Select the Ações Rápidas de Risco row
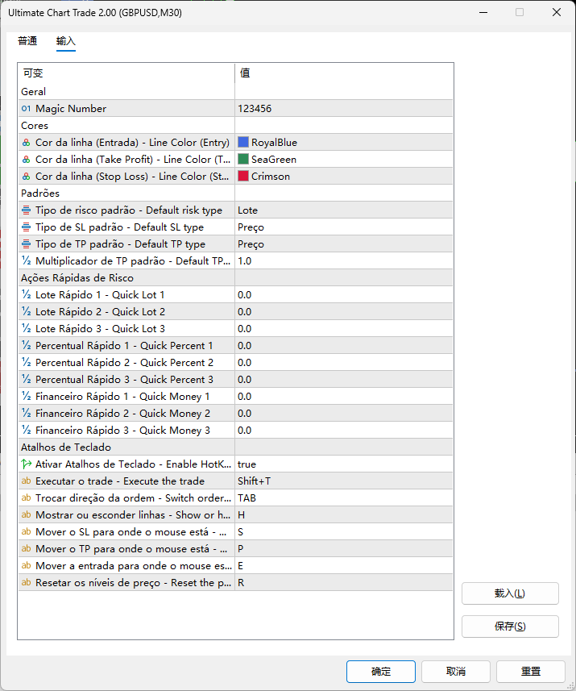Screen dimensions: 576x691 [235, 278]
